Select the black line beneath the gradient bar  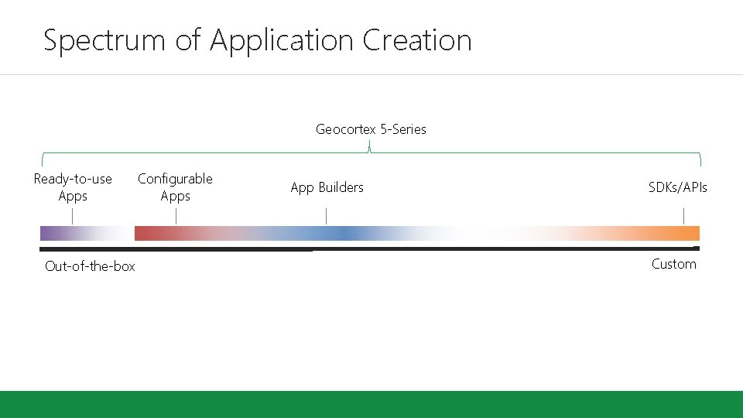coord(370,248)
